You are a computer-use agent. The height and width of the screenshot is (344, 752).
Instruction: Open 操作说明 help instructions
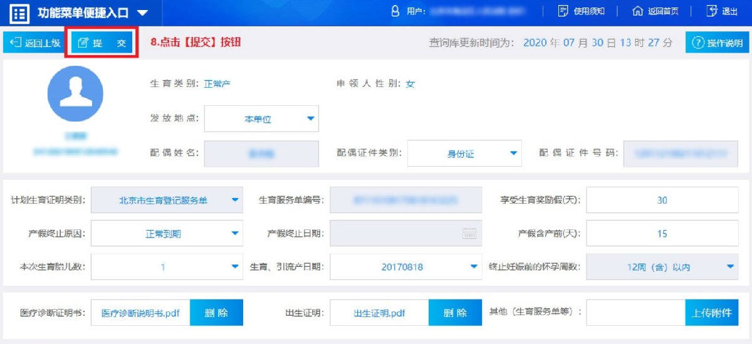click(x=717, y=43)
